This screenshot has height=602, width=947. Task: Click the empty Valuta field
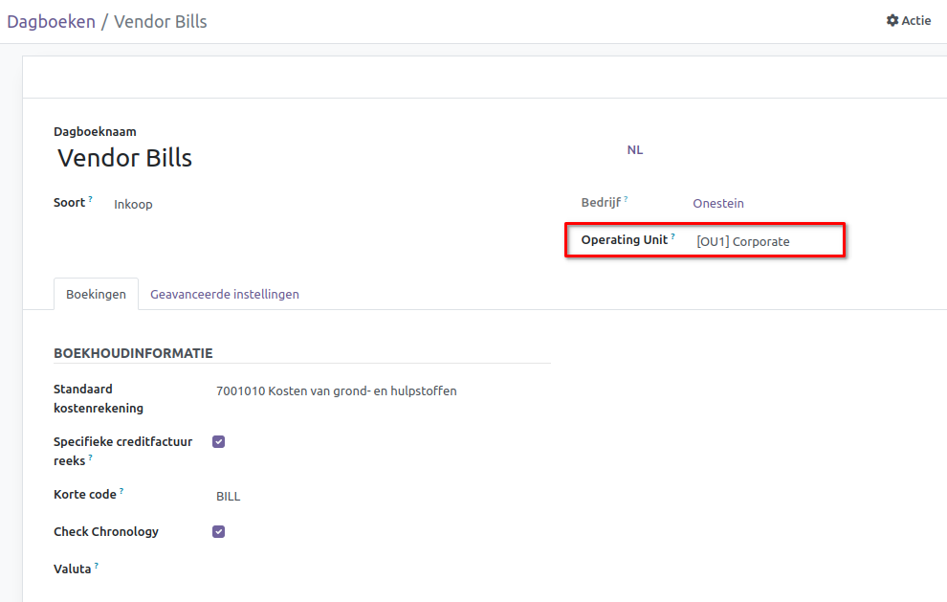(x=383, y=569)
